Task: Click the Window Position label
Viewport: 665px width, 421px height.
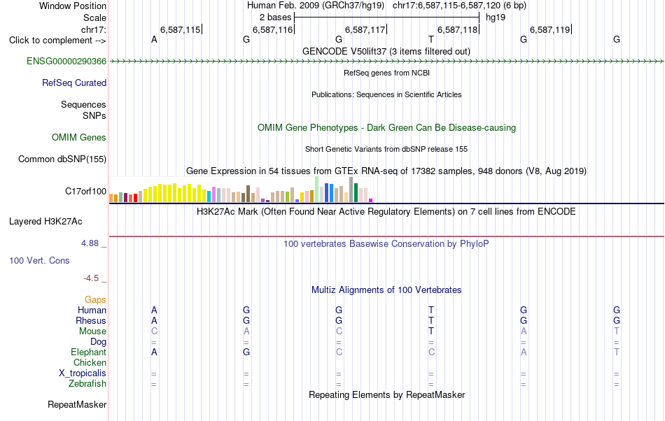Action: pos(73,6)
